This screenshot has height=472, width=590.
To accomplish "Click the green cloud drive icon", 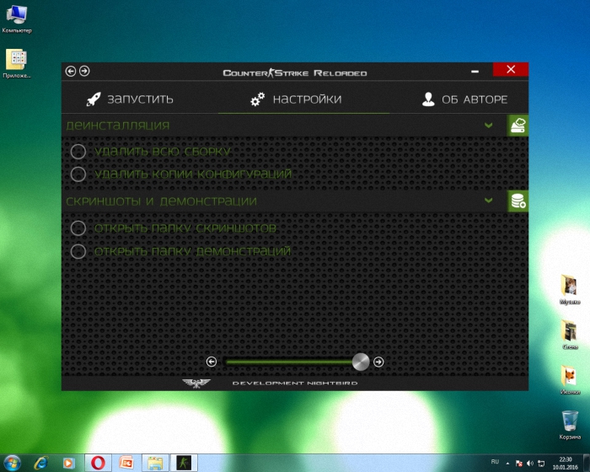I will coord(518,126).
